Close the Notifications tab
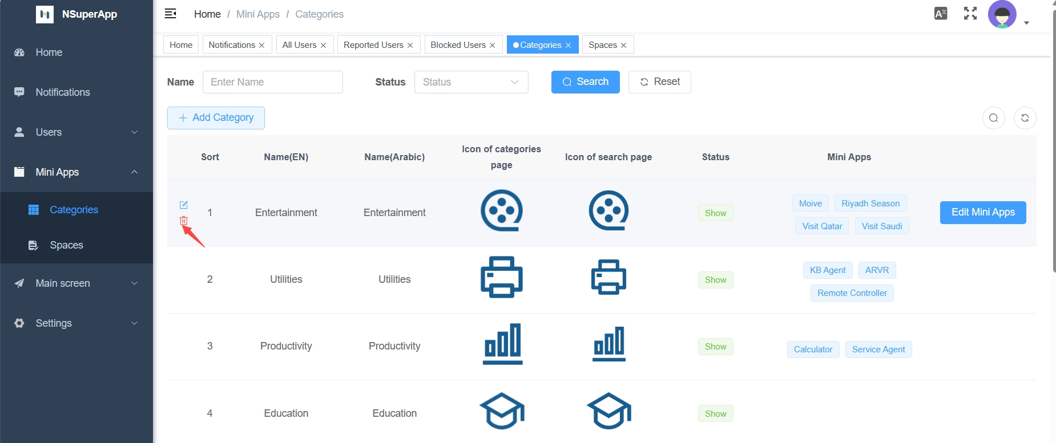This screenshot has width=1056, height=443. (x=262, y=46)
